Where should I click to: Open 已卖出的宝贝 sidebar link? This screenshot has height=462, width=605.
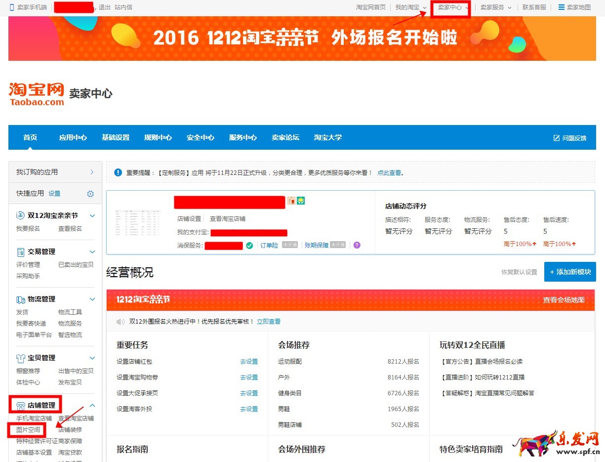point(76,265)
